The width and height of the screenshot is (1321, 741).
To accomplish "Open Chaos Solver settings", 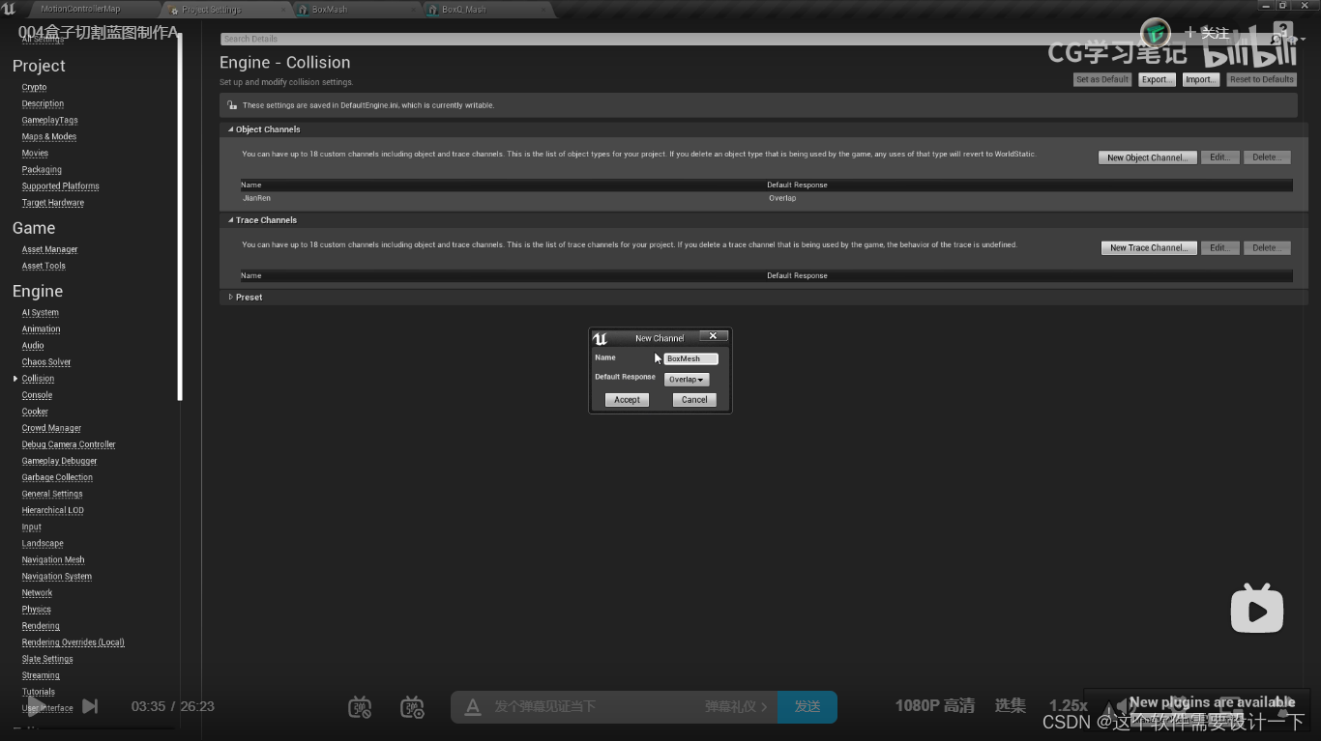I will (46, 362).
